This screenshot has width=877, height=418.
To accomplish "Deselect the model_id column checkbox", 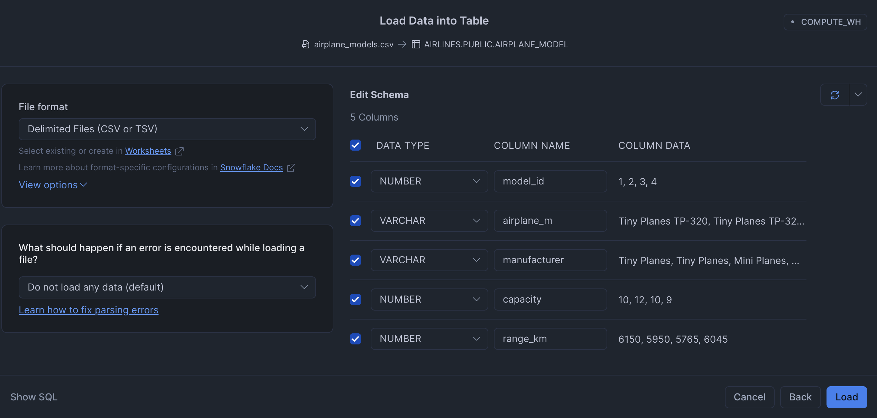I will tap(356, 181).
